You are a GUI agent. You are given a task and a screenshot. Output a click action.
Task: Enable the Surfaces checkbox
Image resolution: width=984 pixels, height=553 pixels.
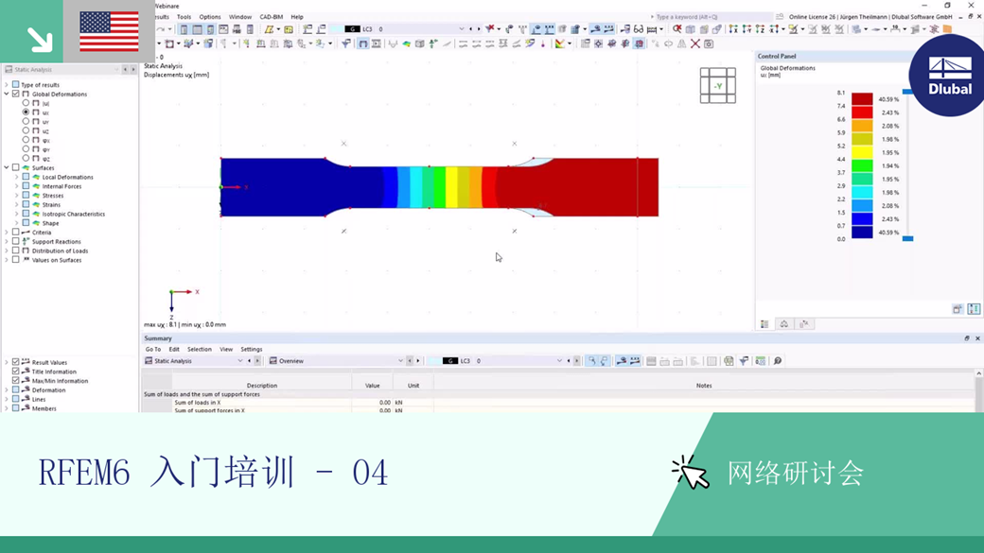coord(16,167)
